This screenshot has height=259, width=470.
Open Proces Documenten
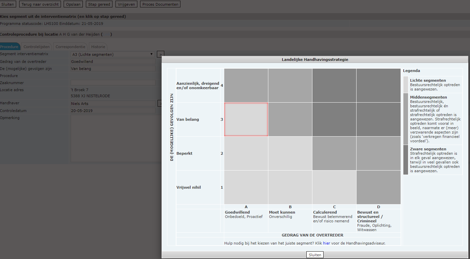pos(160,4)
